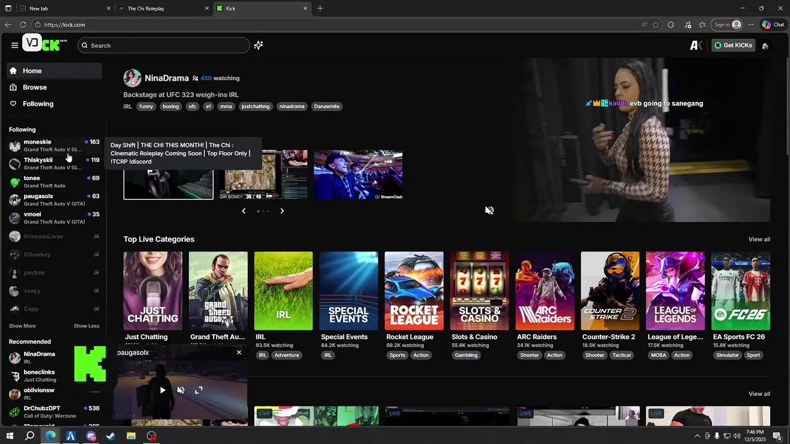This screenshot has height=444, width=790.
Task: Click the sparkle icon beside search
Action: [x=259, y=45]
